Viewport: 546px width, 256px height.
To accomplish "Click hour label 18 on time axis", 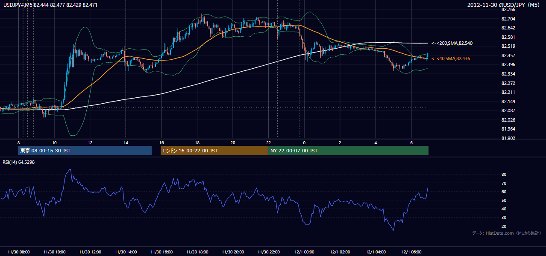I will pos(197,143).
